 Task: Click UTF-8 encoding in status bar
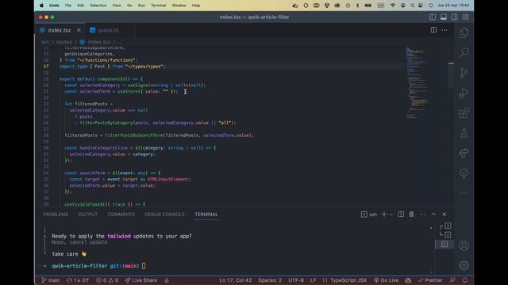coord(296,280)
